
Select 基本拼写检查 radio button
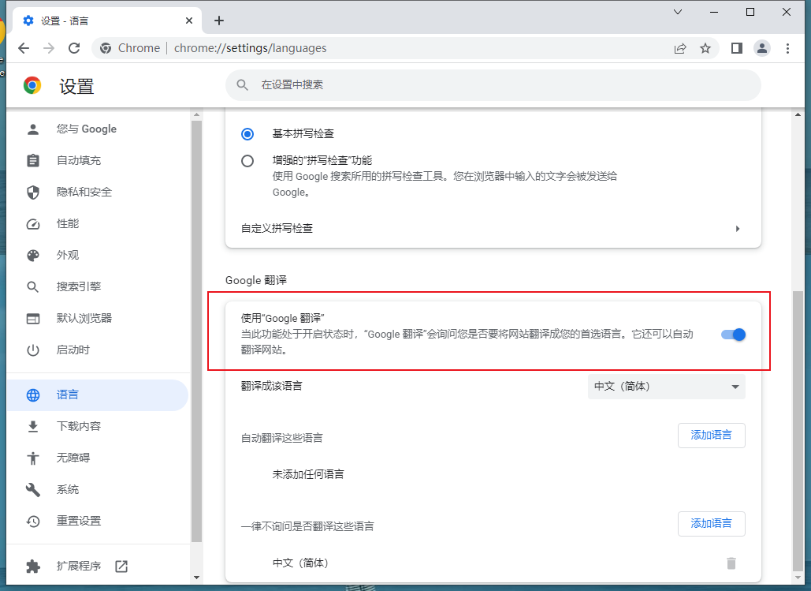[x=247, y=134]
